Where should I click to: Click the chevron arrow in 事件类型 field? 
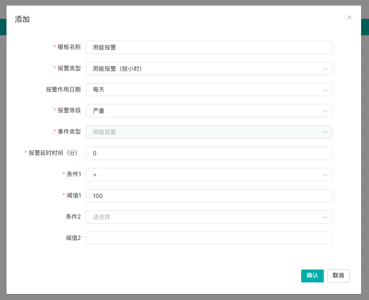[325, 132]
